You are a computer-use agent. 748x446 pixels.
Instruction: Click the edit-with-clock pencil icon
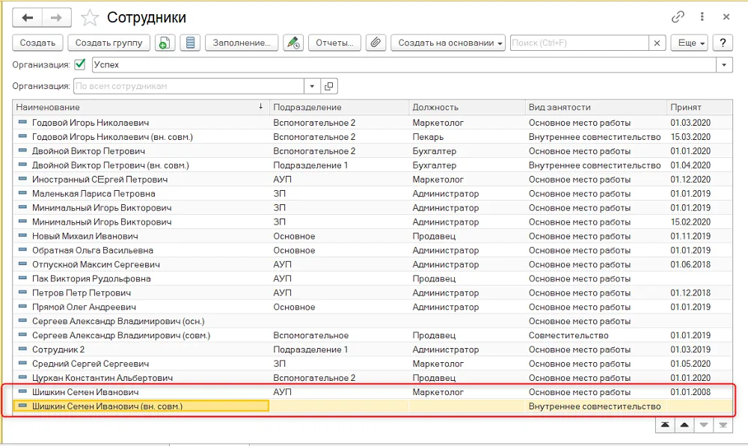click(293, 43)
